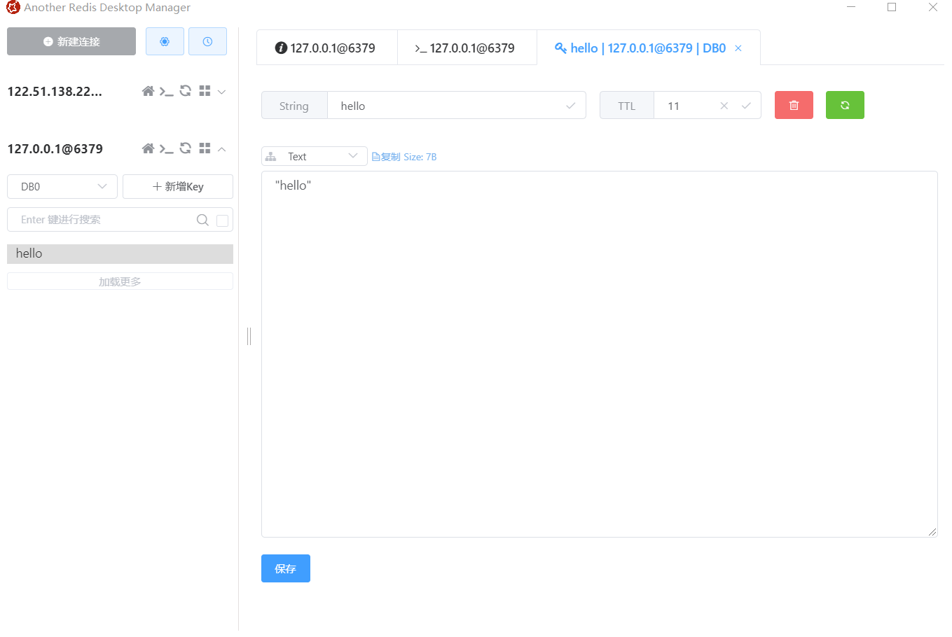This screenshot has width=952, height=637.
Task: Refresh the 127.0.0.1@6379 connection
Action: coord(186,148)
